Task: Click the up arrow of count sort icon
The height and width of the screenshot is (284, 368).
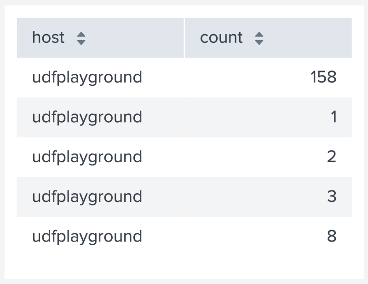Action: coord(259,35)
